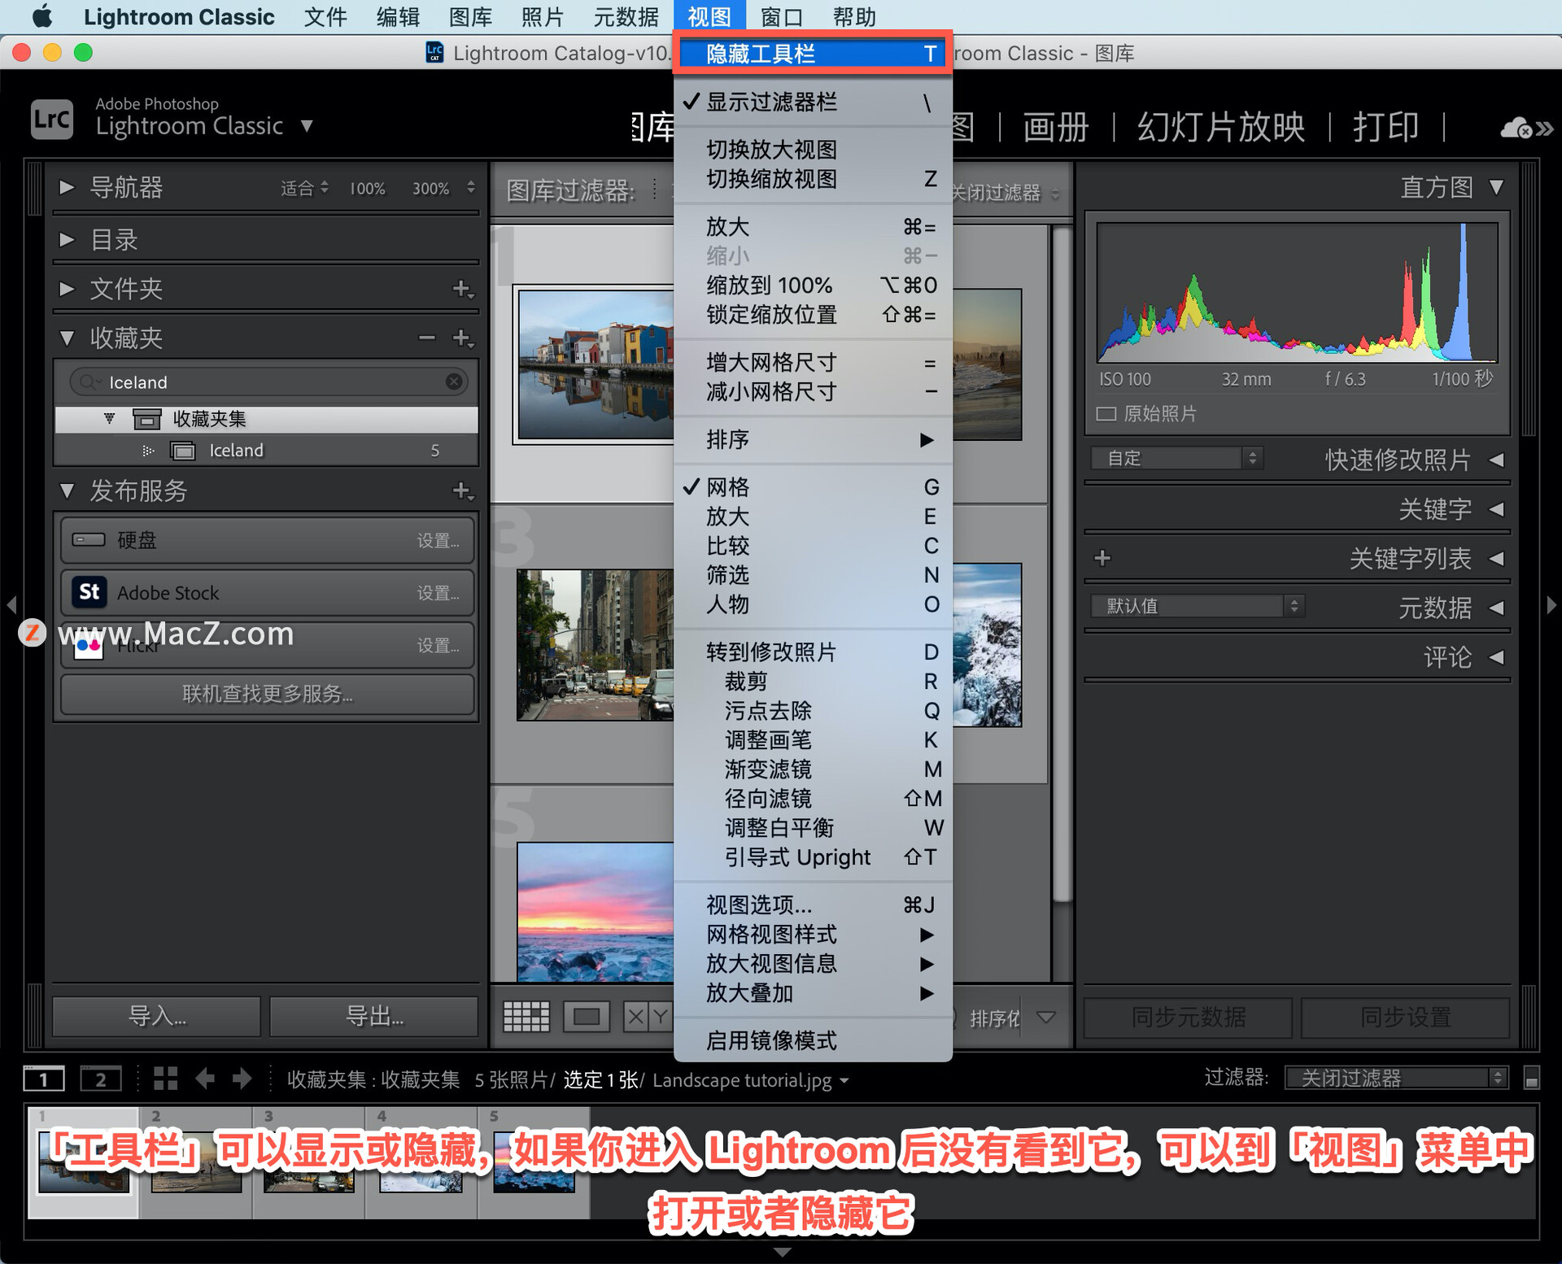The image size is (1562, 1264).
Task: Open the Sort submenu
Action: pyautogui.click(x=814, y=440)
